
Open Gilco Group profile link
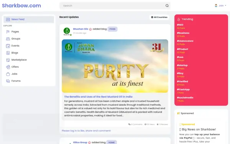[x=80, y=142]
